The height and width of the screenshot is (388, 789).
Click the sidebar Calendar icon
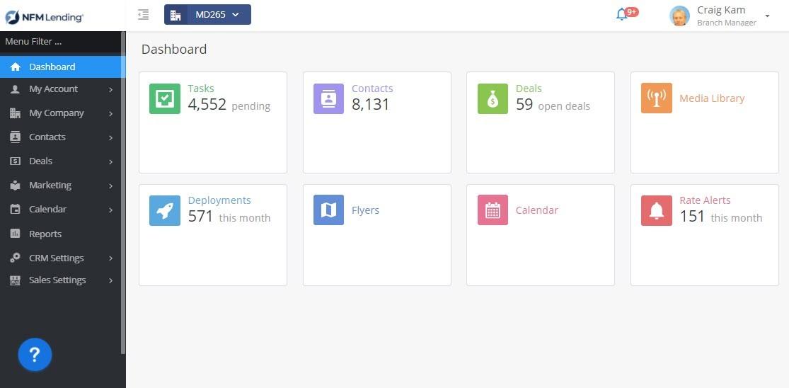(x=16, y=210)
